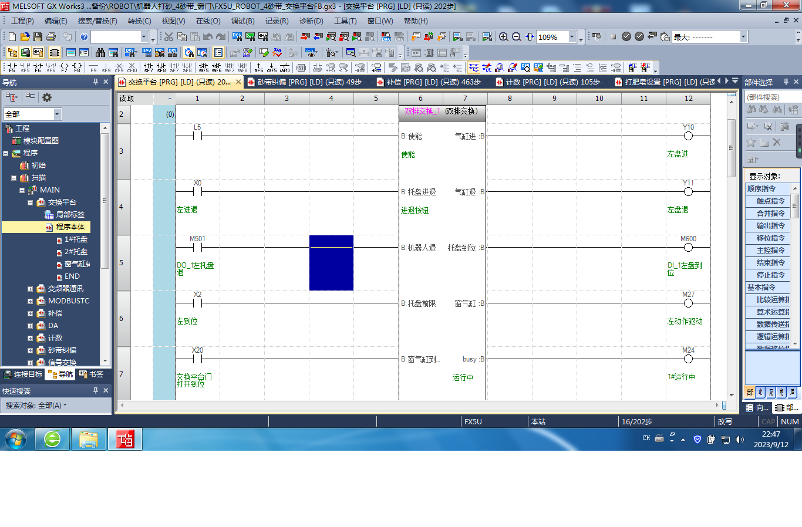Insert output coil with F7 button
The height and width of the screenshot is (527, 802).
click(65, 68)
